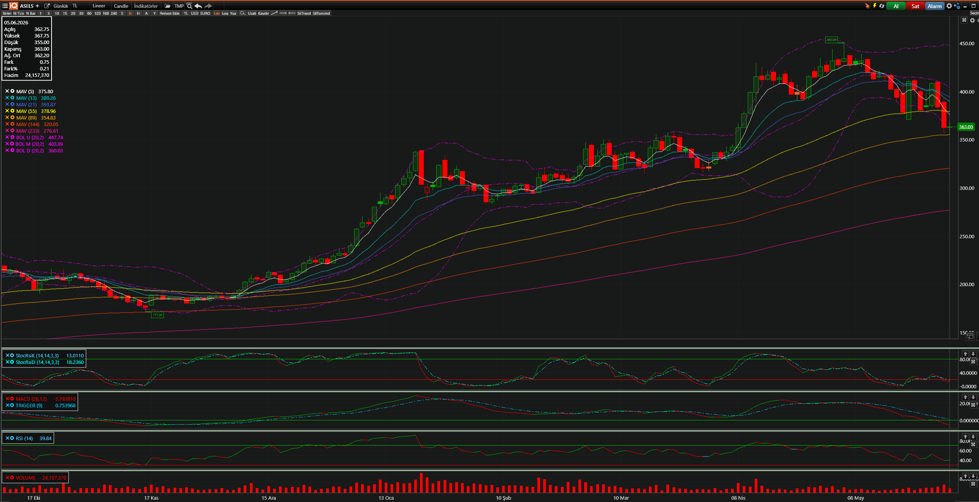The height and width of the screenshot is (502, 979).
Task: Redo the chart action
Action: click(208, 6)
